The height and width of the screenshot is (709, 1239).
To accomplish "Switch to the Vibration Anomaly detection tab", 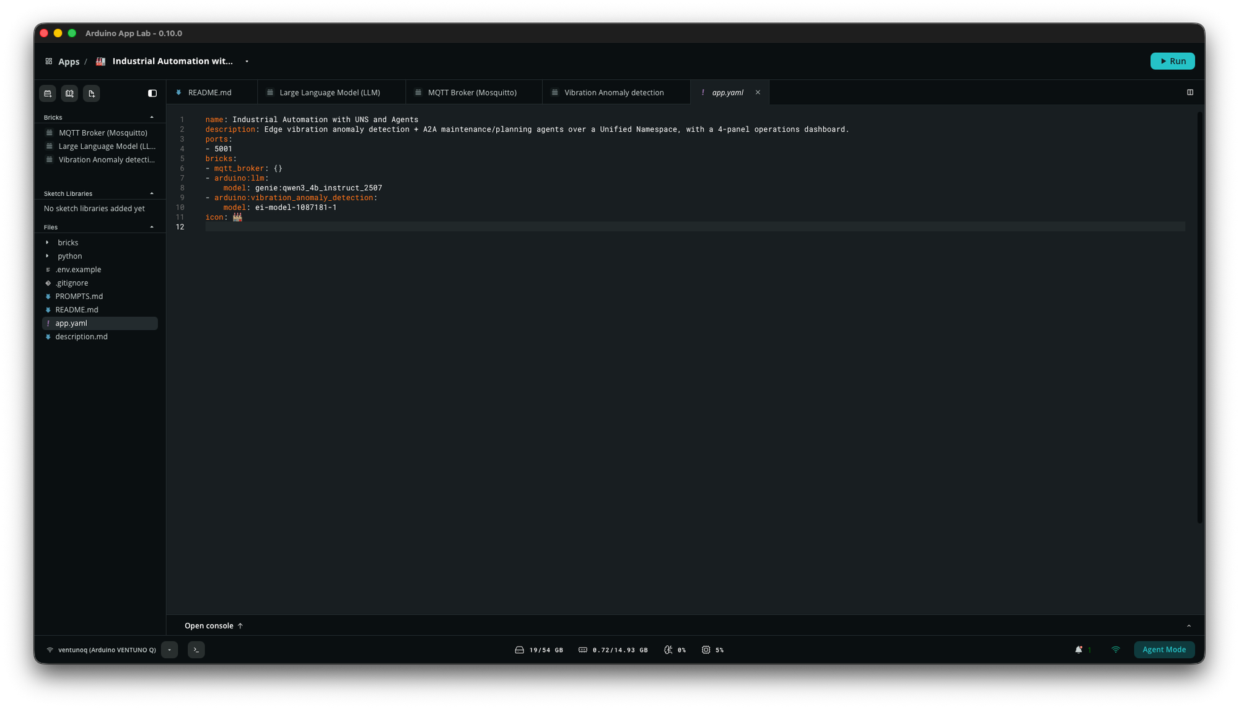I will 616,92.
